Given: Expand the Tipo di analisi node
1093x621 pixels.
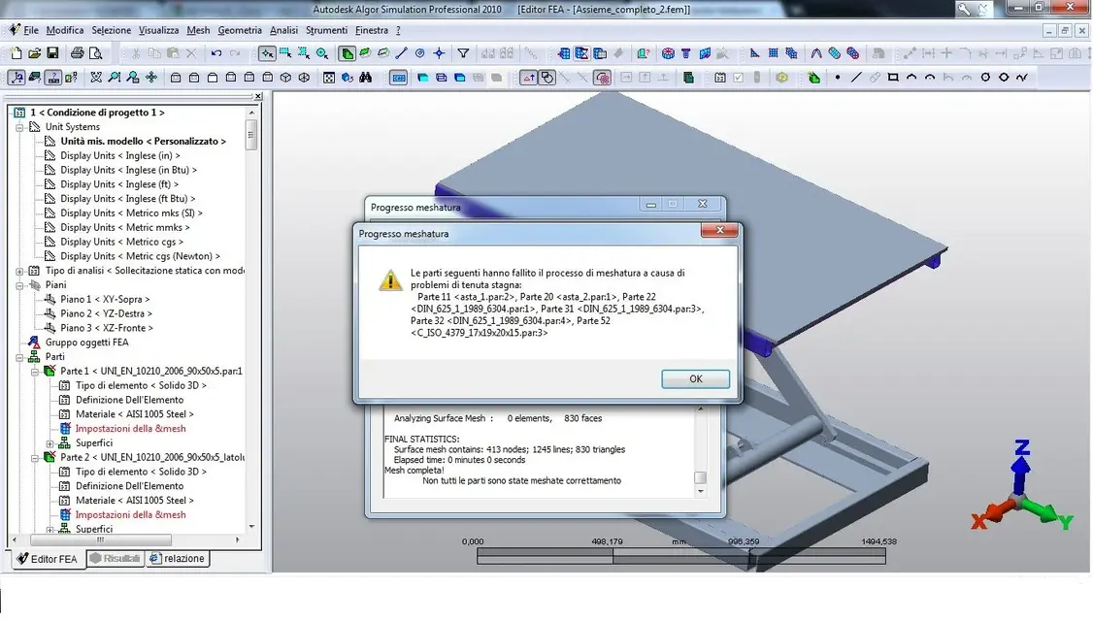Looking at the screenshot, I should coord(20,271).
